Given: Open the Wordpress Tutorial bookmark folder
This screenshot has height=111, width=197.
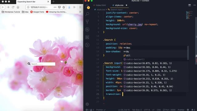Looking at the screenshot, I should click(11, 12).
